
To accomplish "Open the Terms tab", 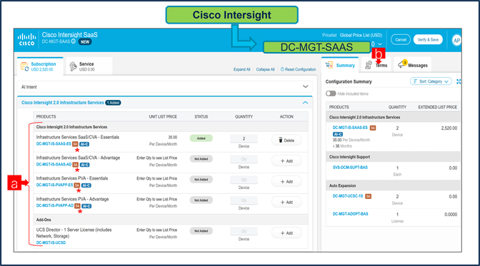I will (x=376, y=65).
